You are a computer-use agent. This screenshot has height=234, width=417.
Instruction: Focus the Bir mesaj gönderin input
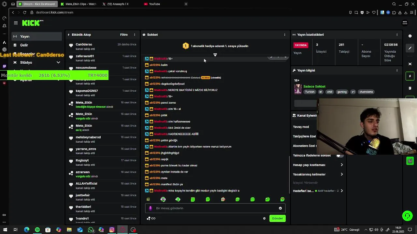tap(215, 208)
